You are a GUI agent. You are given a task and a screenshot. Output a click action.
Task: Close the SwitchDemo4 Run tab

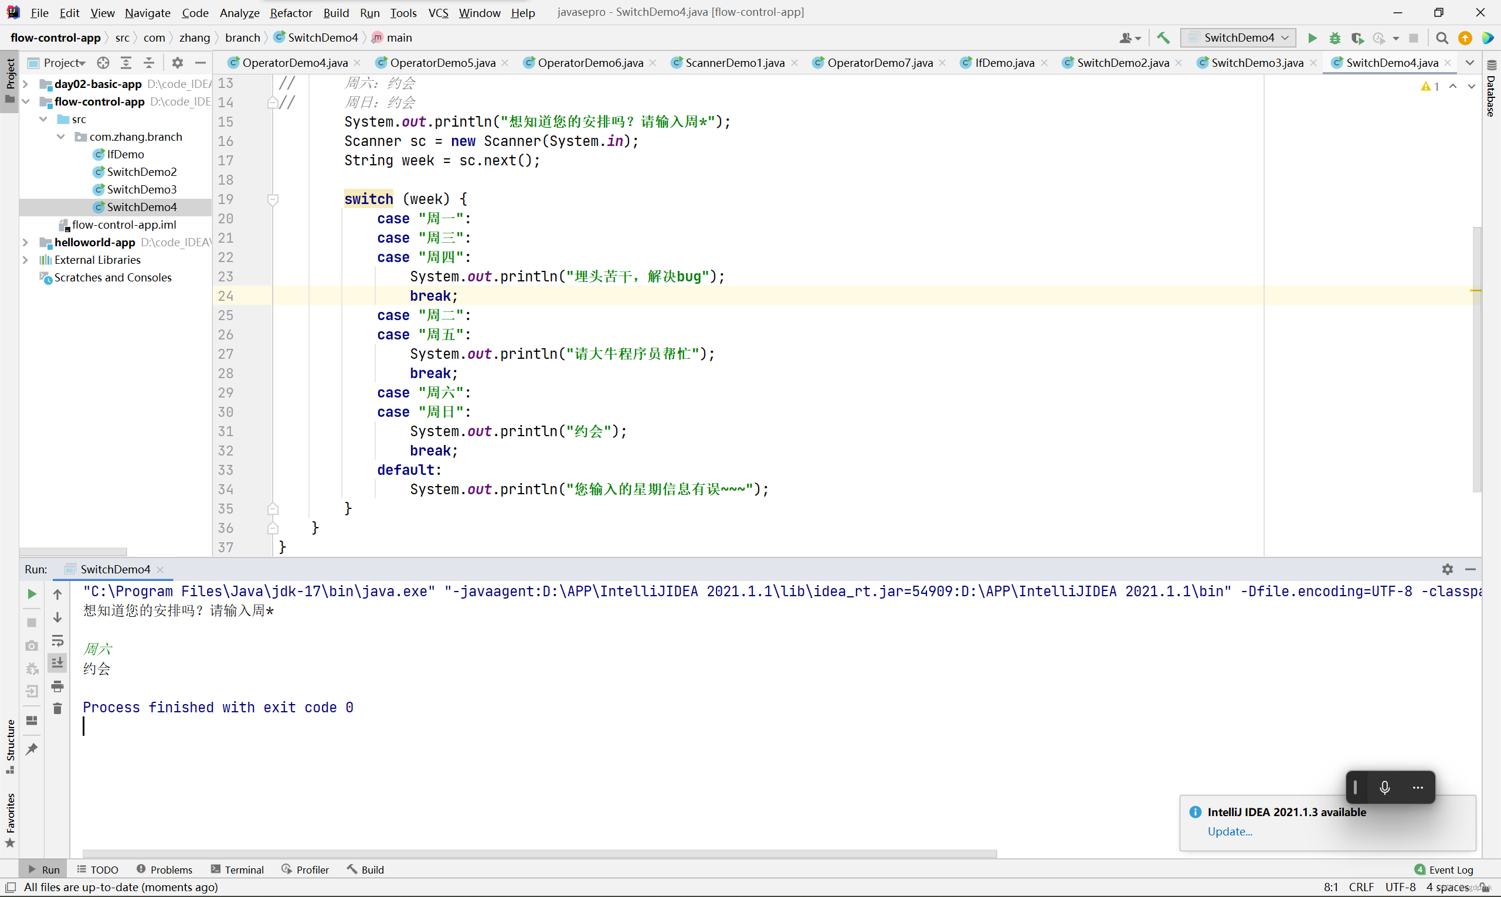(x=160, y=569)
